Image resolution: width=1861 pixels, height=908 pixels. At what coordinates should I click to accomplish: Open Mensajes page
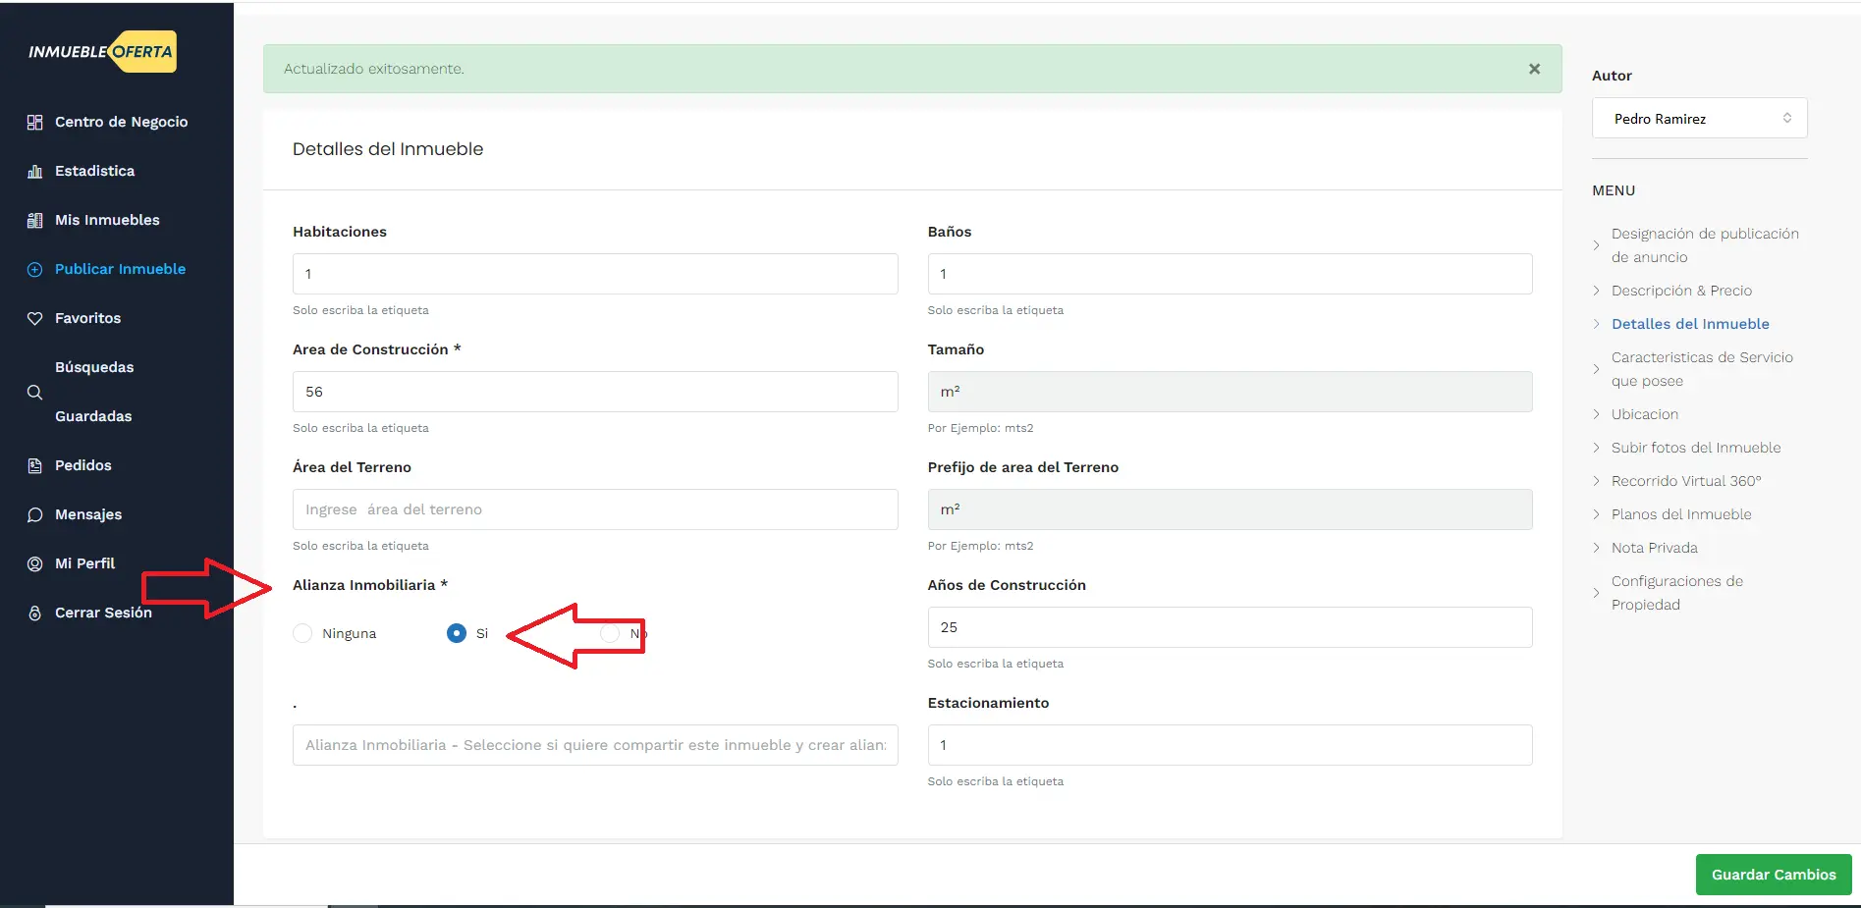pyautogui.click(x=88, y=514)
